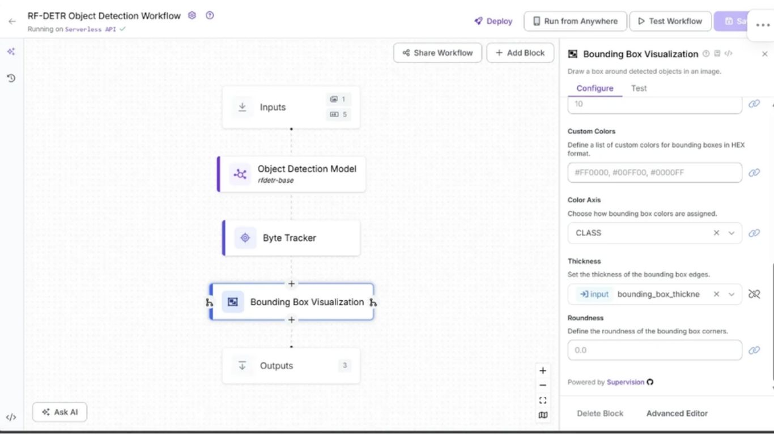774x435 pixels.
Task: Open code view icon at bottom left
Action: tap(11, 417)
